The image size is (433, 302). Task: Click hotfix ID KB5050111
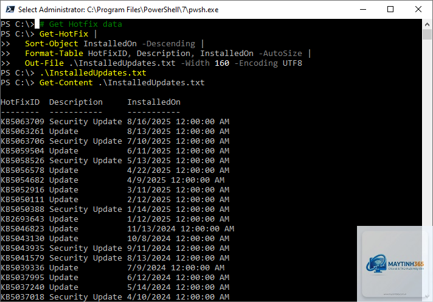pyautogui.click(x=23, y=199)
